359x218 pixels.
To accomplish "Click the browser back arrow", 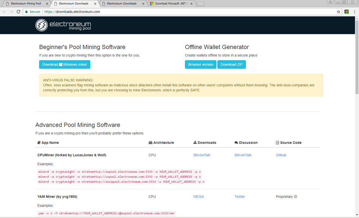I will (x=4, y=12).
